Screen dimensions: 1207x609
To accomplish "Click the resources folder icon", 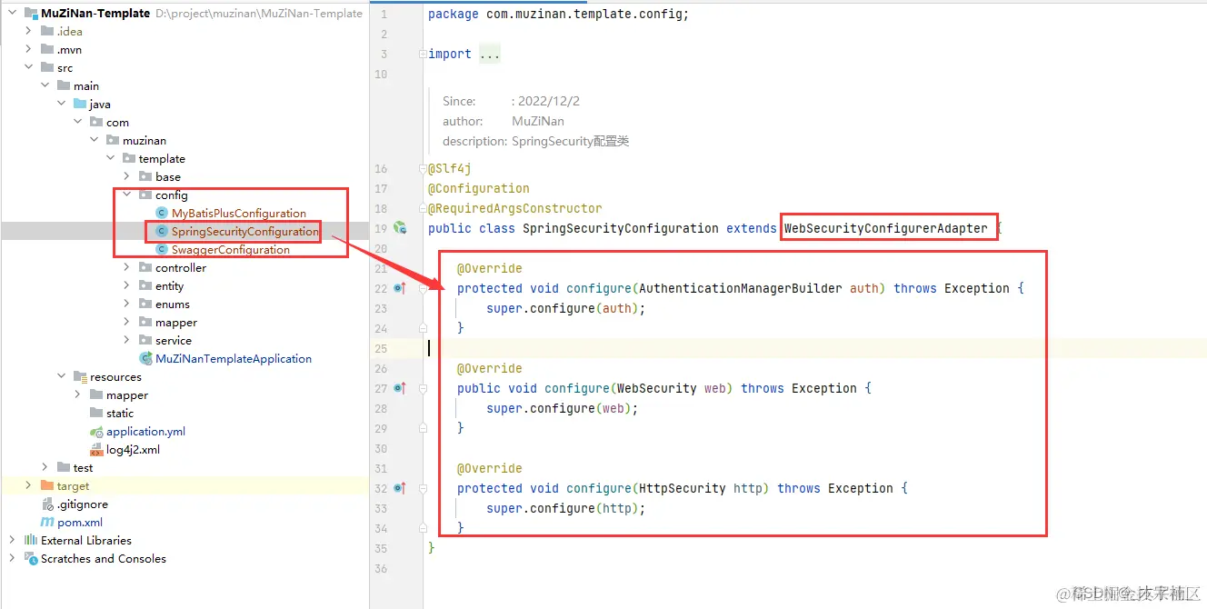I will tap(80, 377).
